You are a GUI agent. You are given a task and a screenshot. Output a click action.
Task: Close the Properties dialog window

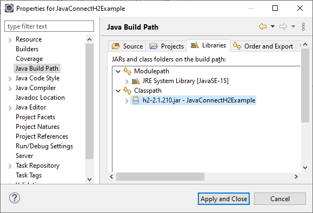(x=300, y=8)
